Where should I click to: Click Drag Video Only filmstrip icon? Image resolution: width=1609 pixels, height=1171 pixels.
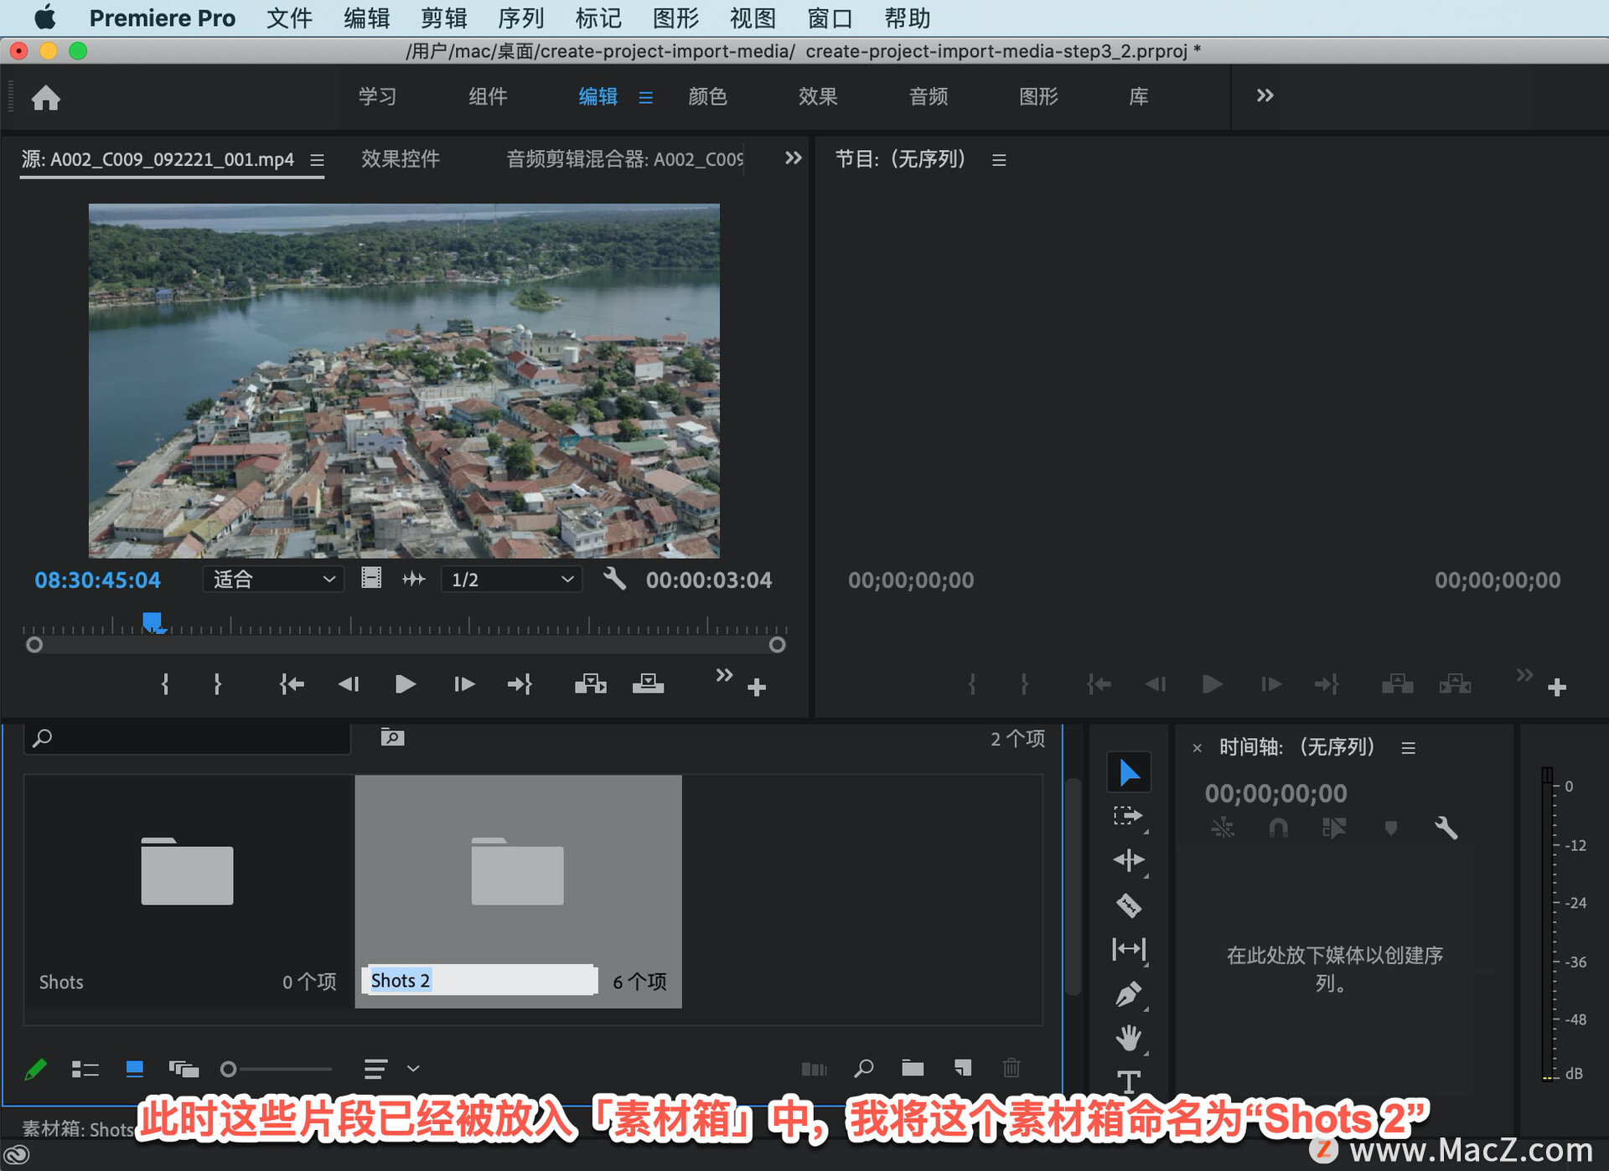tap(371, 579)
